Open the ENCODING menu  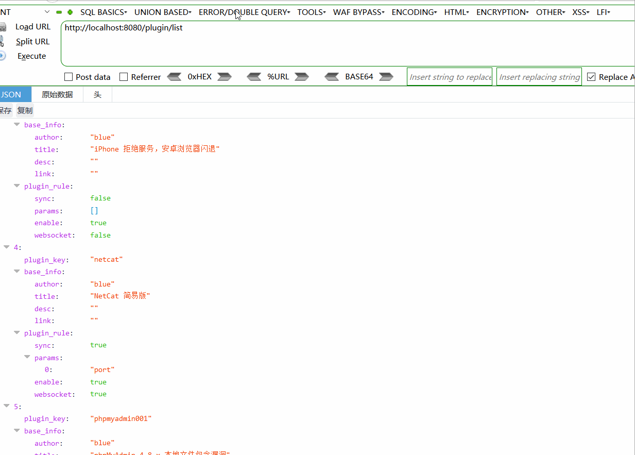click(415, 12)
